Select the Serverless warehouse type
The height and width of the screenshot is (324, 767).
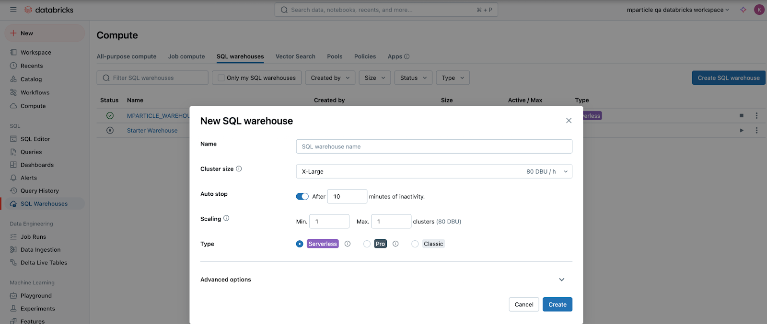(x=300, y=244)
